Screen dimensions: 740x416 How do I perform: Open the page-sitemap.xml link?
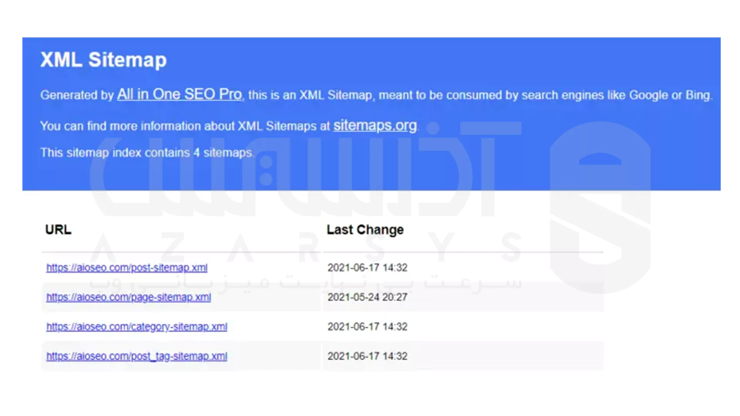point(128,297)
